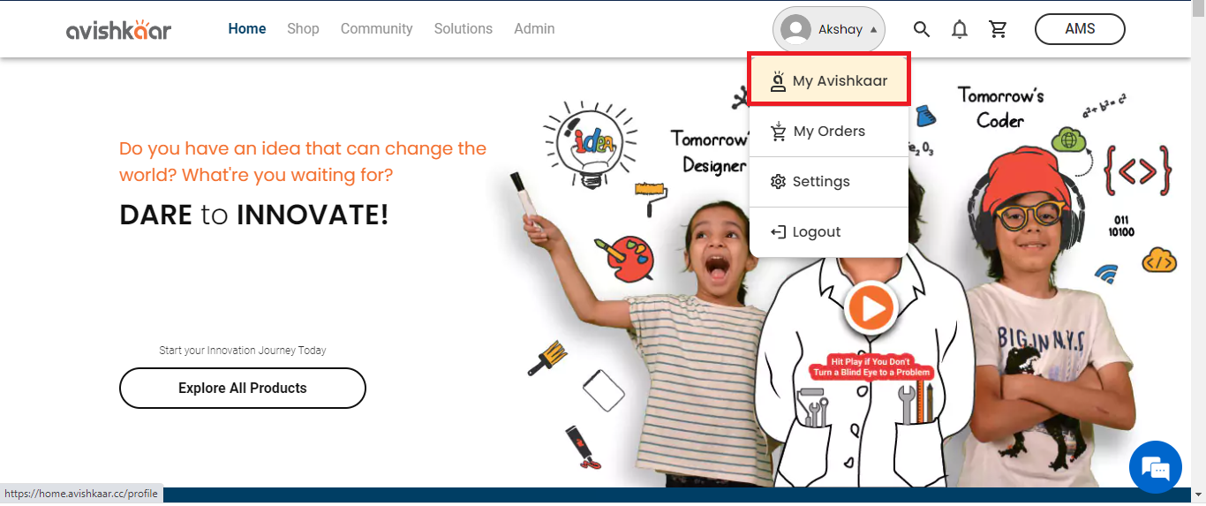The image size is (1206, 506).
Task: Open the blue chat widget bubble
Action: coord(1156,467)
